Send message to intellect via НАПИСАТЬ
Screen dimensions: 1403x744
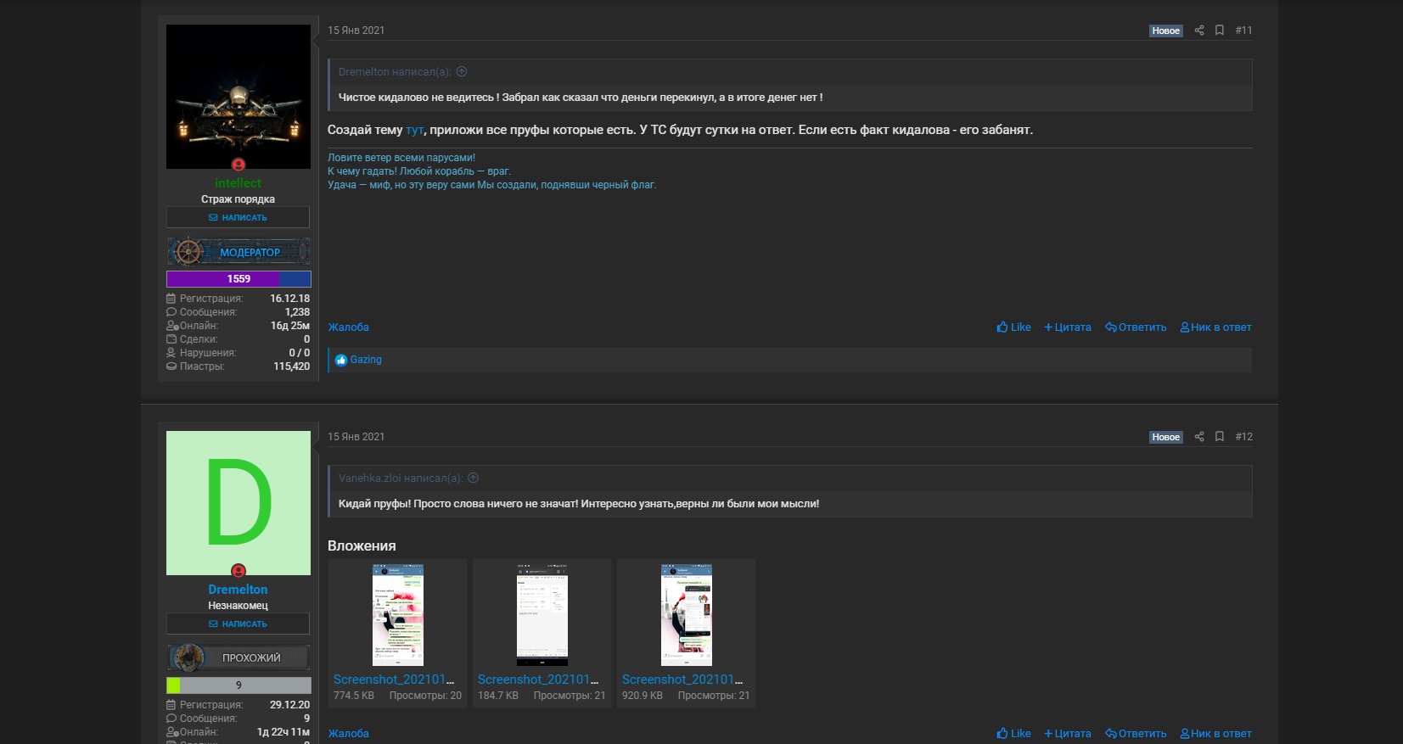coord(238,217)
